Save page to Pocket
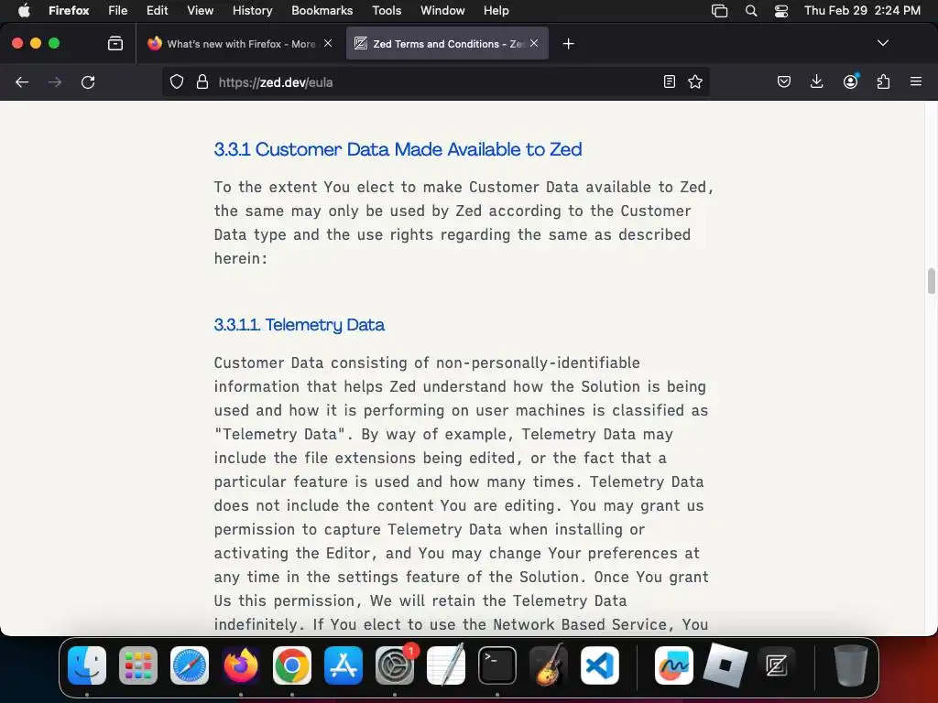Screen dimensions: 938x703 click(x=784, y=81)
